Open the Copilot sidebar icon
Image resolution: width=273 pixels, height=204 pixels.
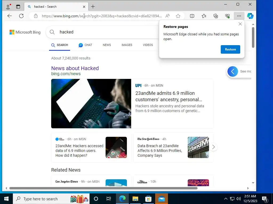click(x=250, y=16)
